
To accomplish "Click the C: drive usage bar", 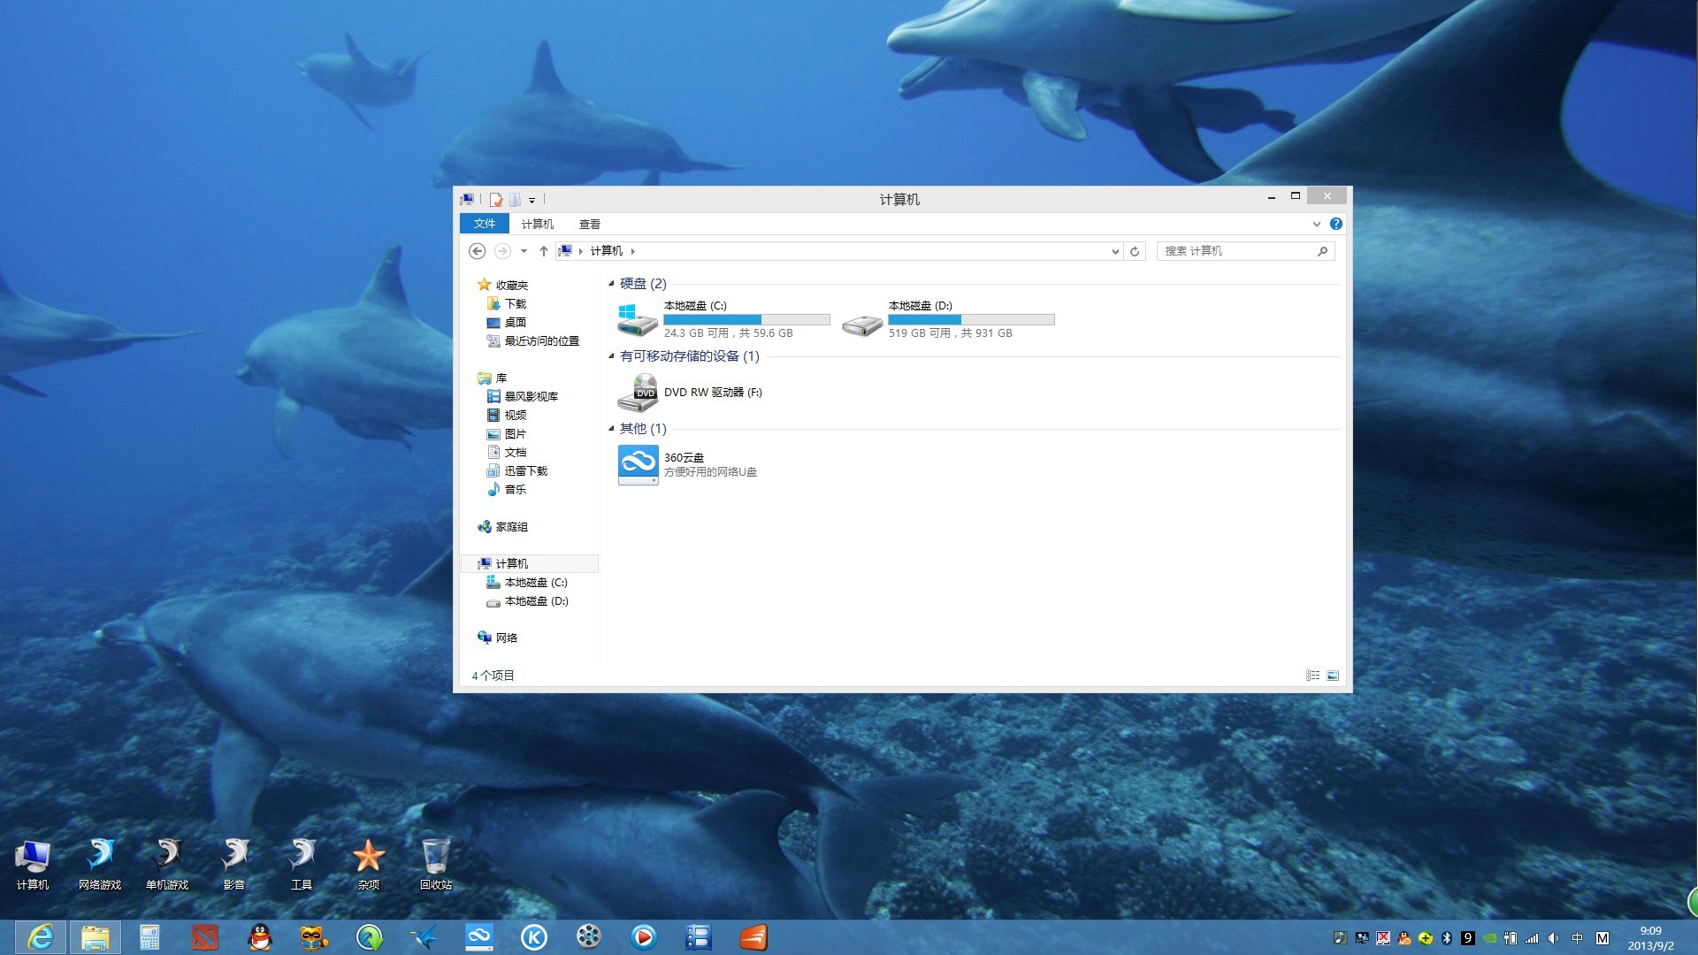I will [x=746, y=319].
